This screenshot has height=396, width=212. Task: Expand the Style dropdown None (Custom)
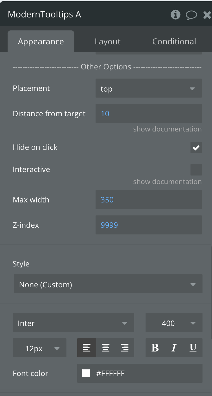[108, 284]
